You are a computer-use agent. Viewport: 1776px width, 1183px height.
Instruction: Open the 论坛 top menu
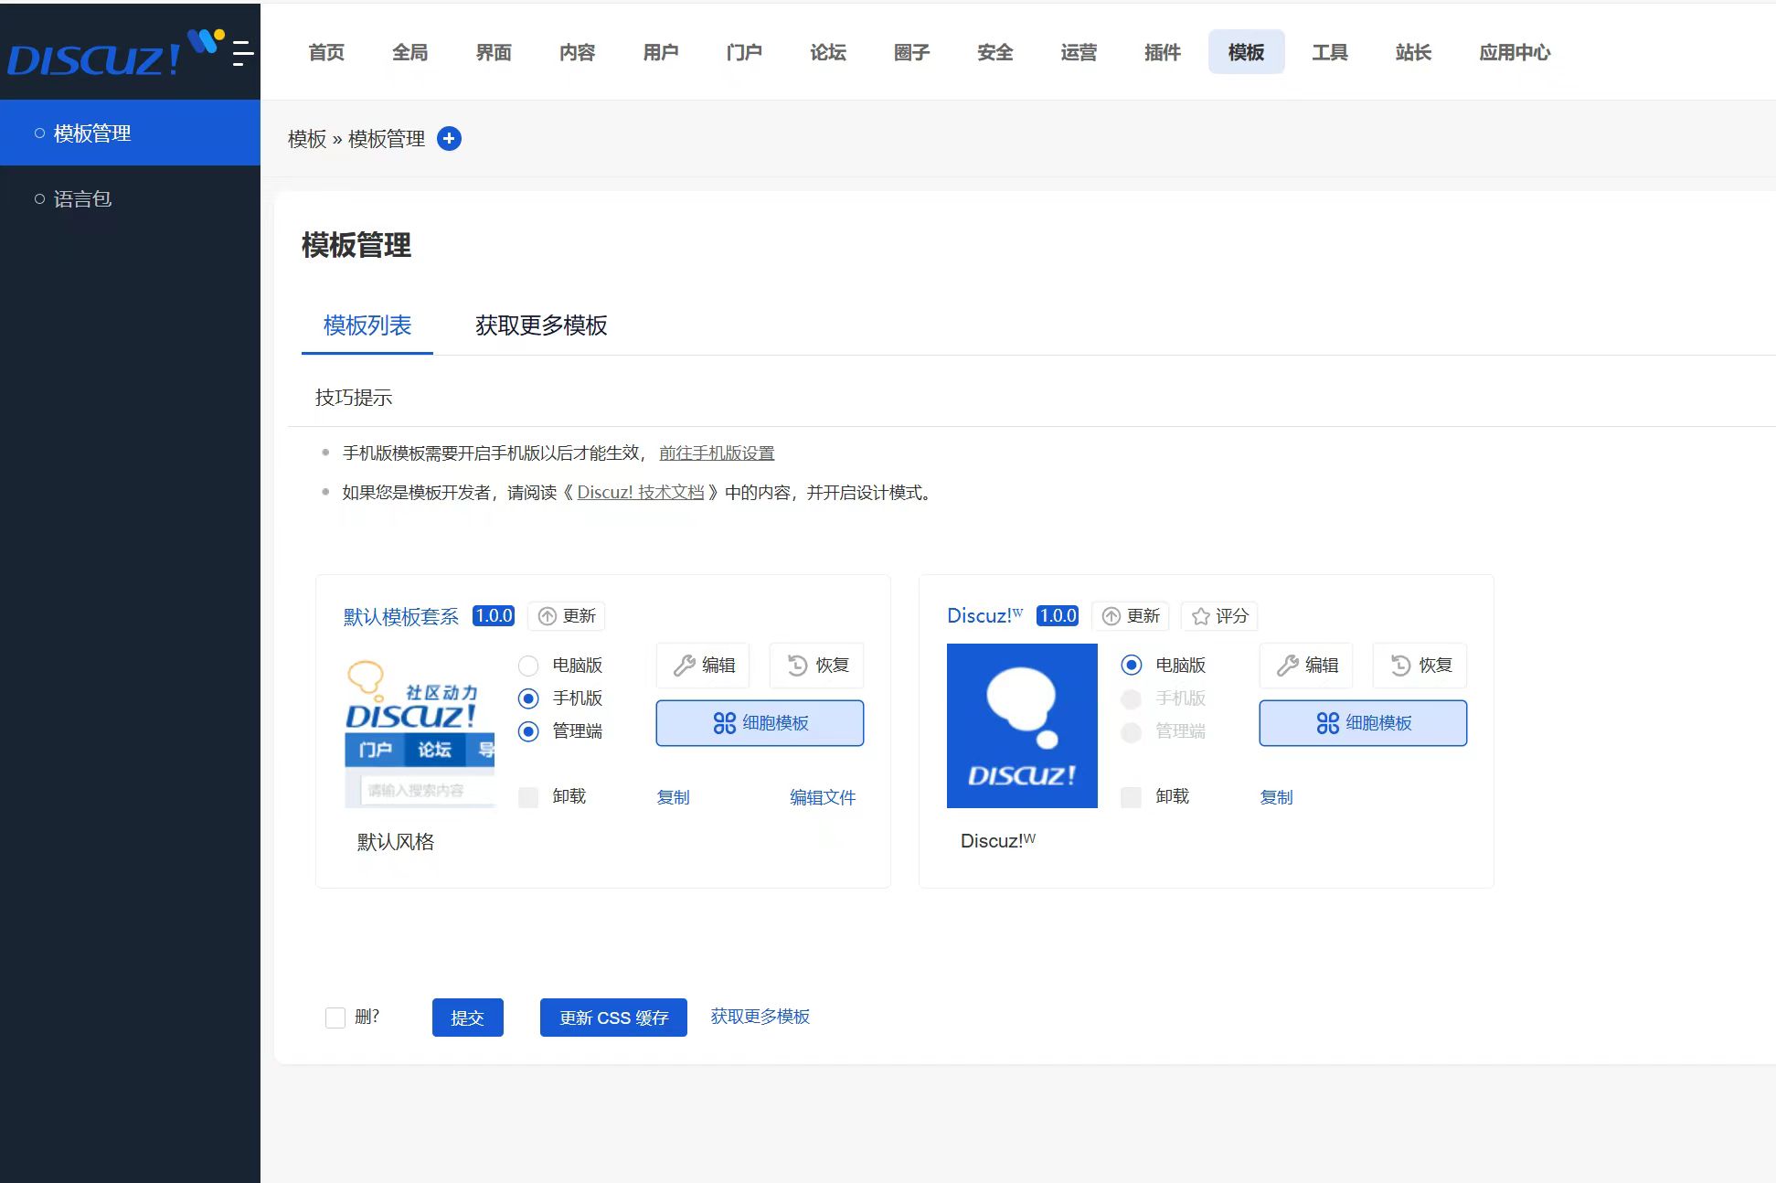click(x=828, y=52)
